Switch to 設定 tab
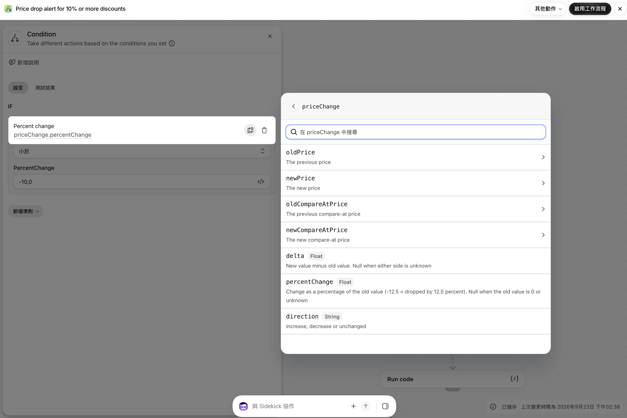The height and width of the screenshot is (418, 627). pyautogui.click(x=18, y=88)
